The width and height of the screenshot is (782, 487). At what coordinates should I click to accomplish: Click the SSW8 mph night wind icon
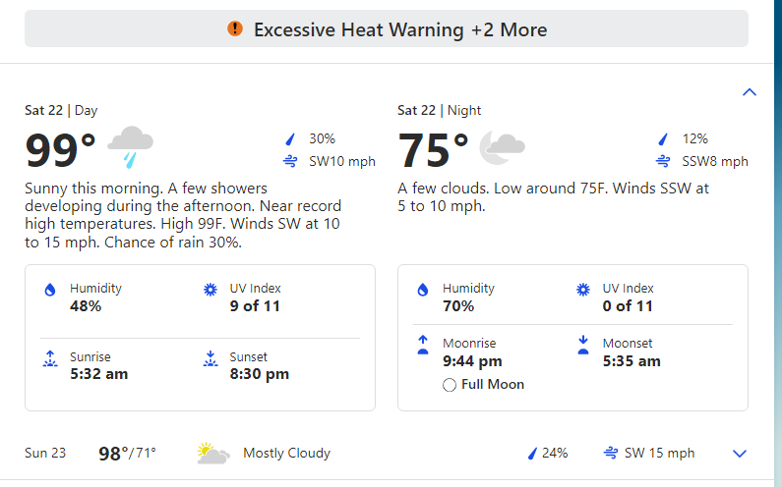coord(663,161)
